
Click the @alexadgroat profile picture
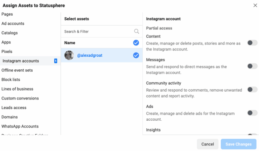(69, 55)
